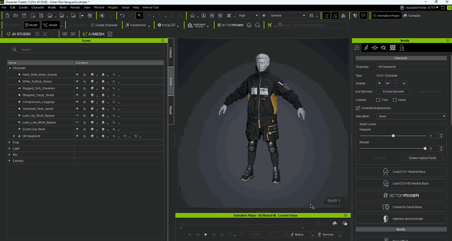
Task: Open the Plugins menu
Action: point(112,7)
